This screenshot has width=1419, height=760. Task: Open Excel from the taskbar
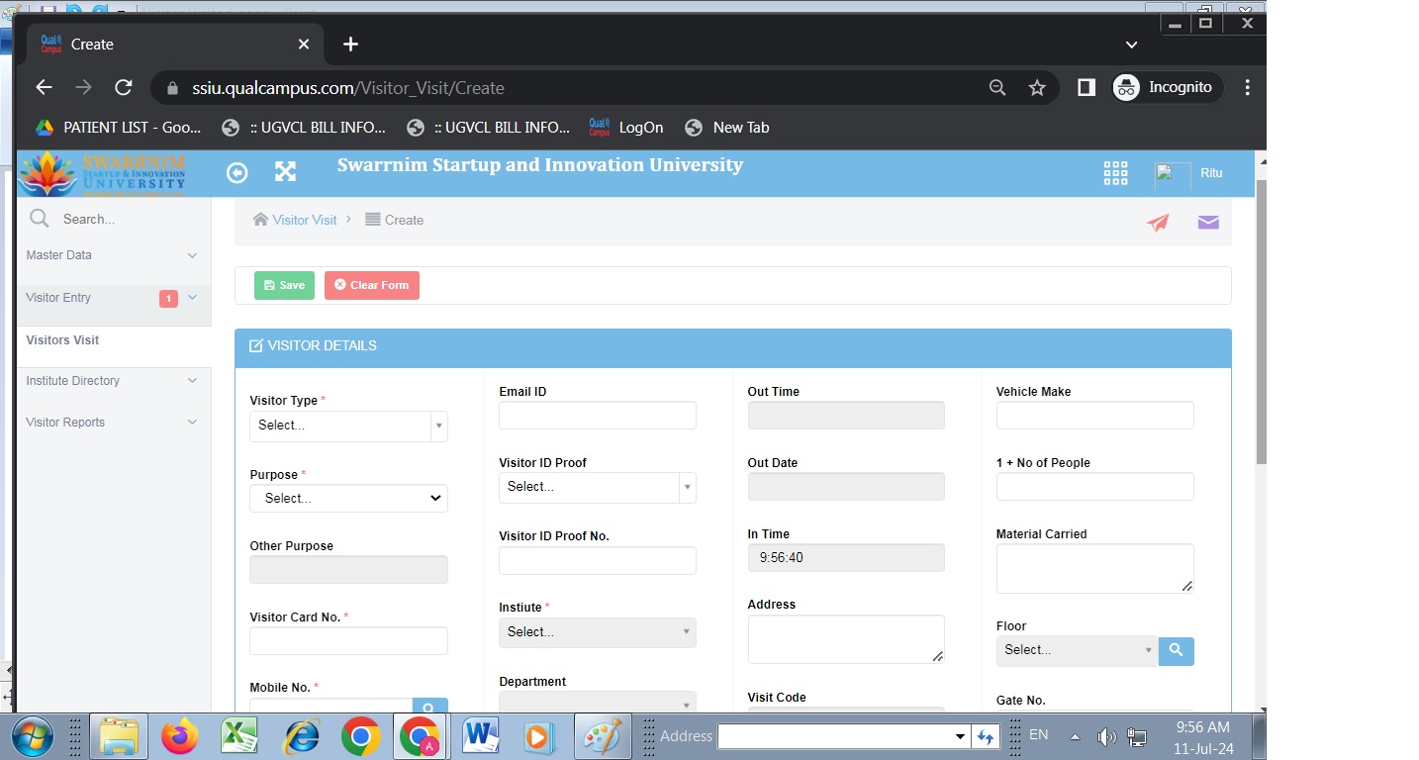(238, 736)
